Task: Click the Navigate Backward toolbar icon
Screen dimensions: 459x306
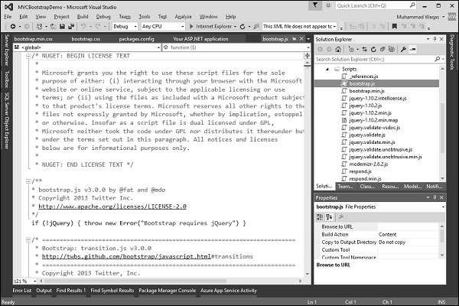Action: (13, 27)
